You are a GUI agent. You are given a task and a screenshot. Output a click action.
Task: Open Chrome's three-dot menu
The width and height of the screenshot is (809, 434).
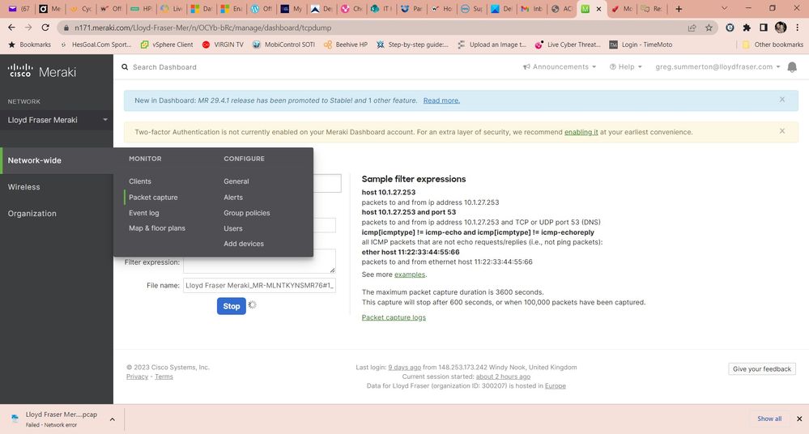[x=798, y=28]
